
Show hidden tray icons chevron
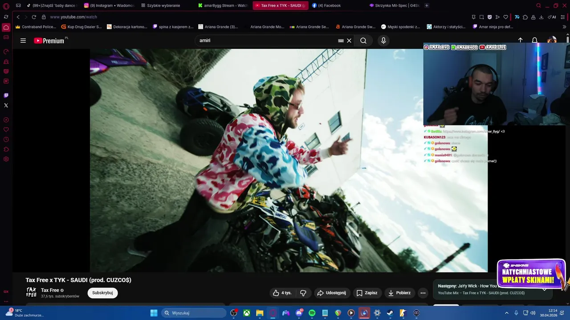[x=506, y=313]
